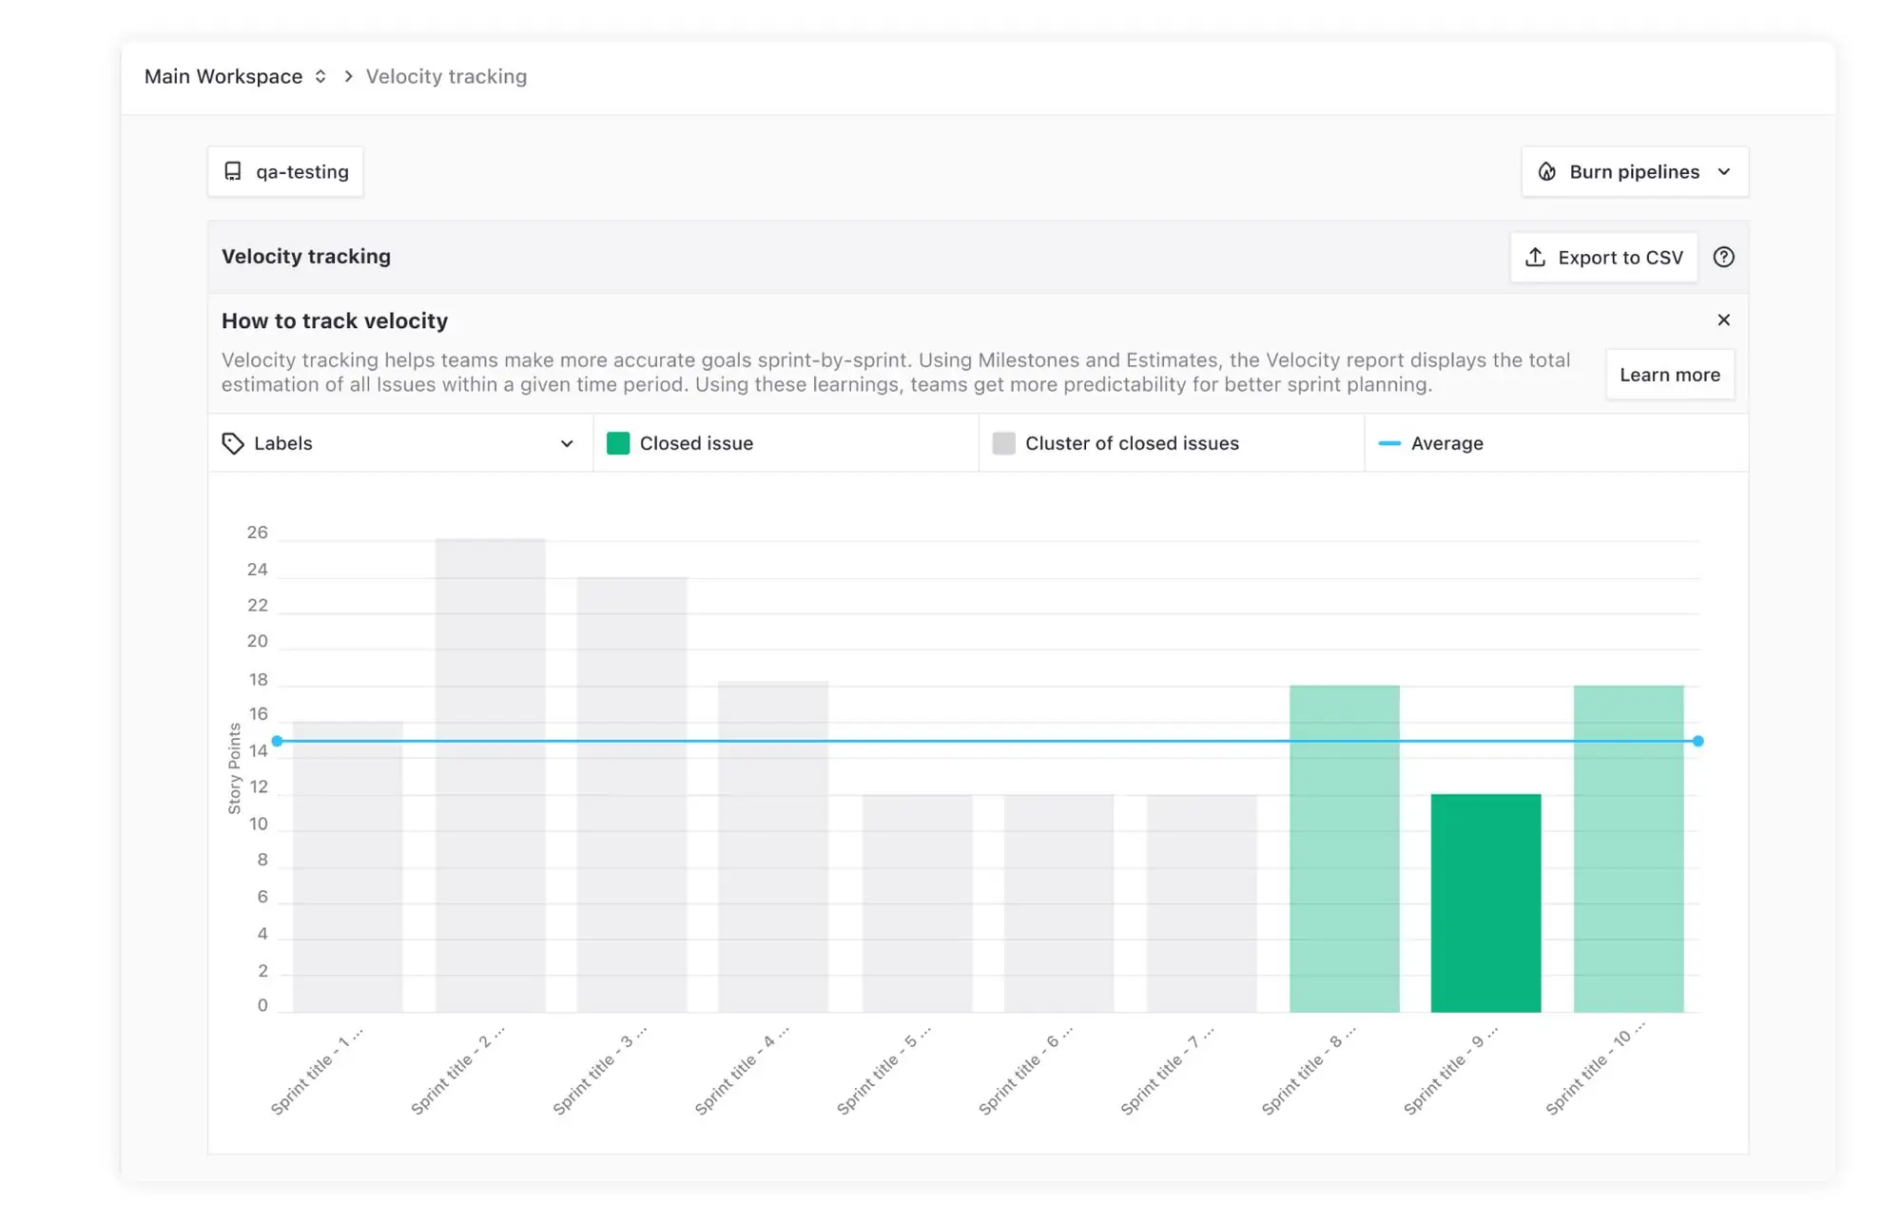The image size is (1902, 1222).
Task: Select the dark green Sprint title - 9 bar
Action: click(1485, 903)
